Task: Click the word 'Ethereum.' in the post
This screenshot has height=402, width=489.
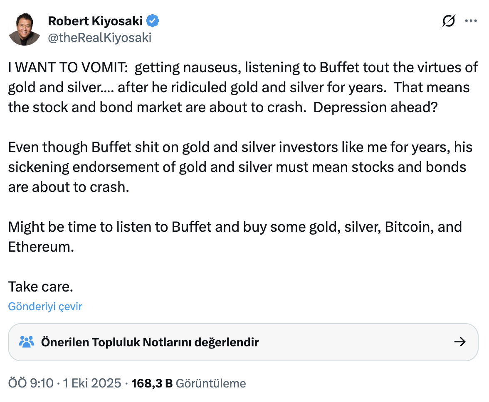Action: pyautogui.click(x=41, y=247)
